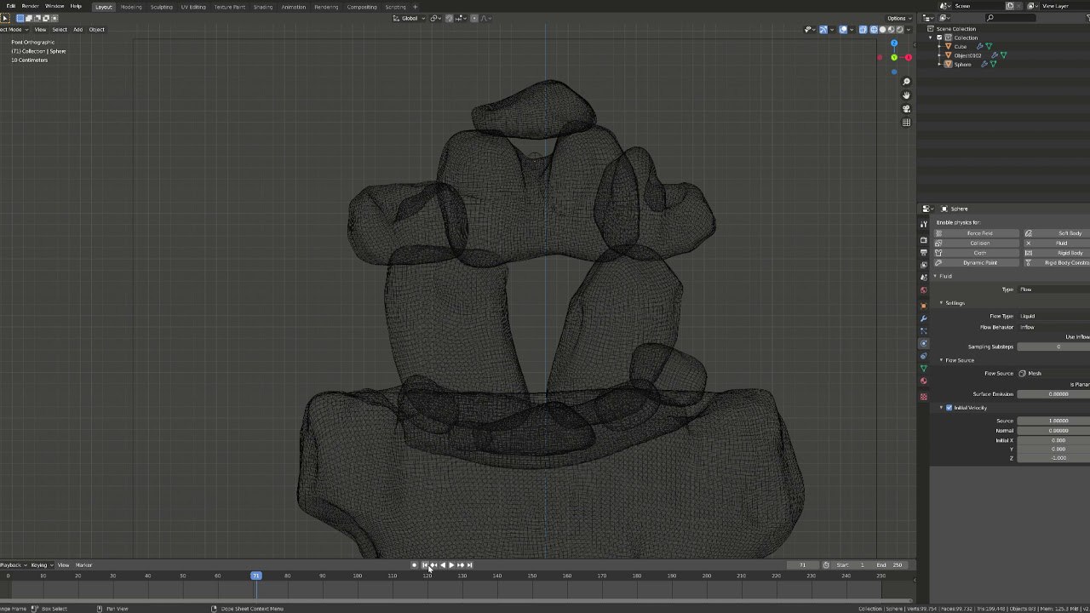Open the viewport Add menu
The image size is (1090, 613).
[x=77, y=29]
